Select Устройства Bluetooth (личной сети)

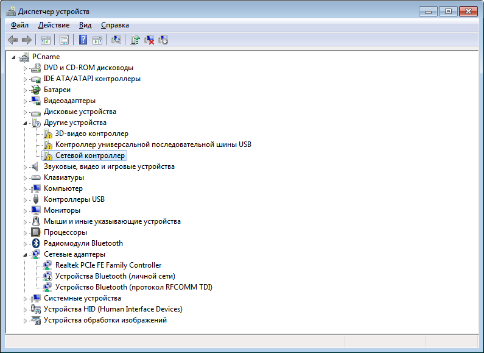(115, 276)
